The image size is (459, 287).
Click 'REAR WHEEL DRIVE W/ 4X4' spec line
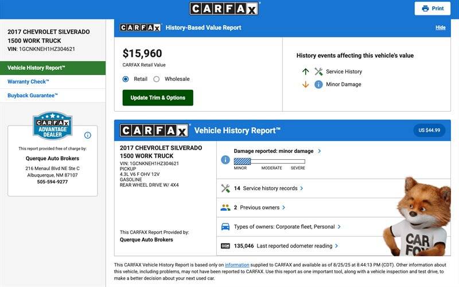tap(149, 185)
